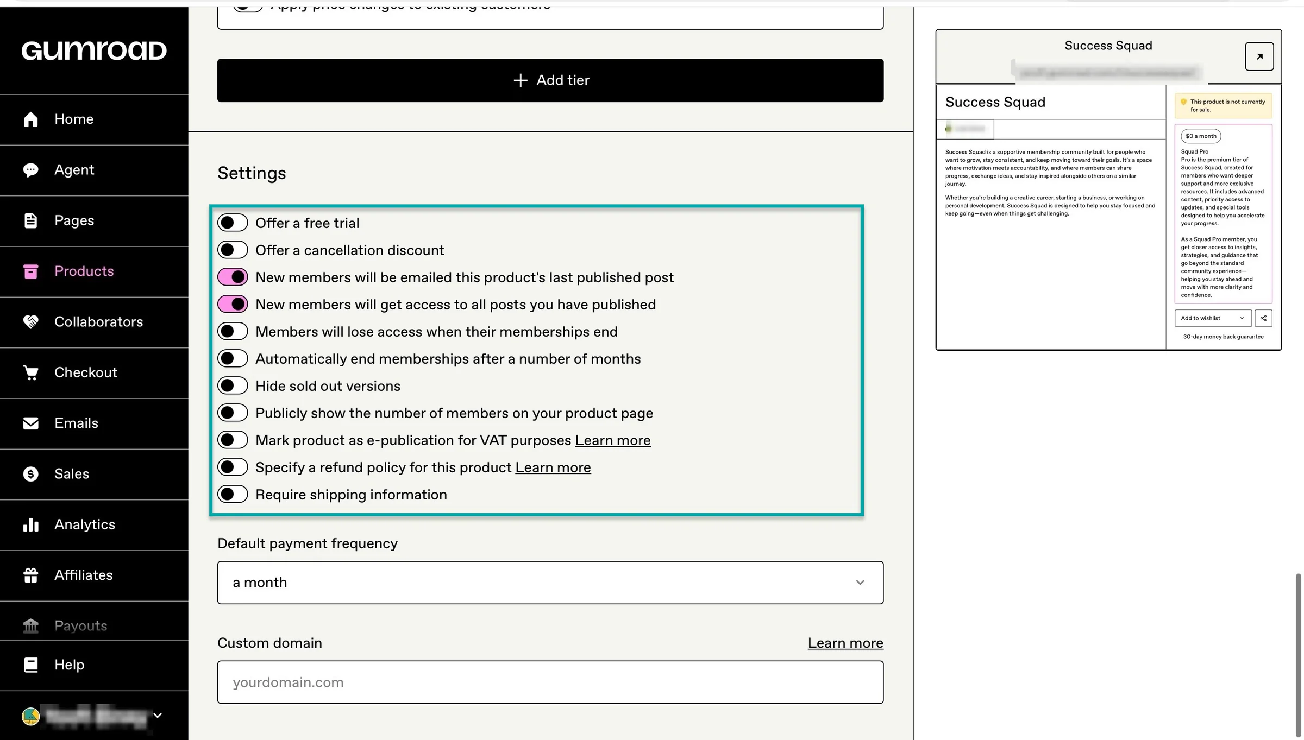Enable Hide sold out versions
The height and width of the screenshot is (740, 1304).
pyautogui.click(x=233, y=385)
